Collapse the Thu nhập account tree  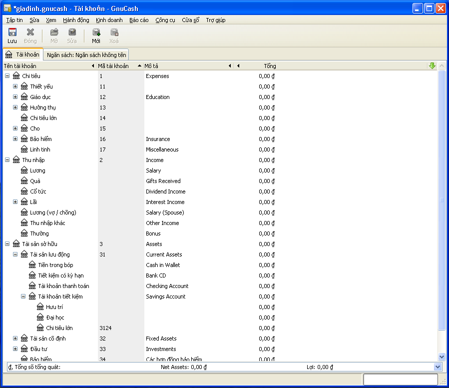coord(7,160)
